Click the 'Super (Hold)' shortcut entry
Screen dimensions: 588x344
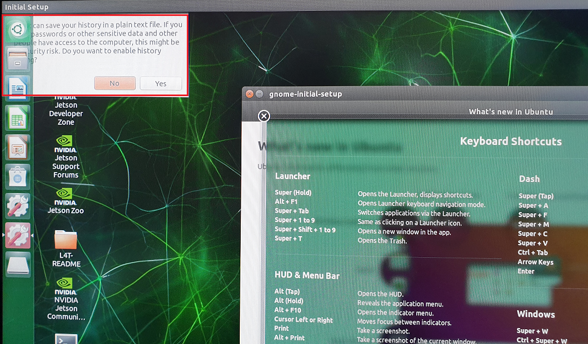coord(293,192)
